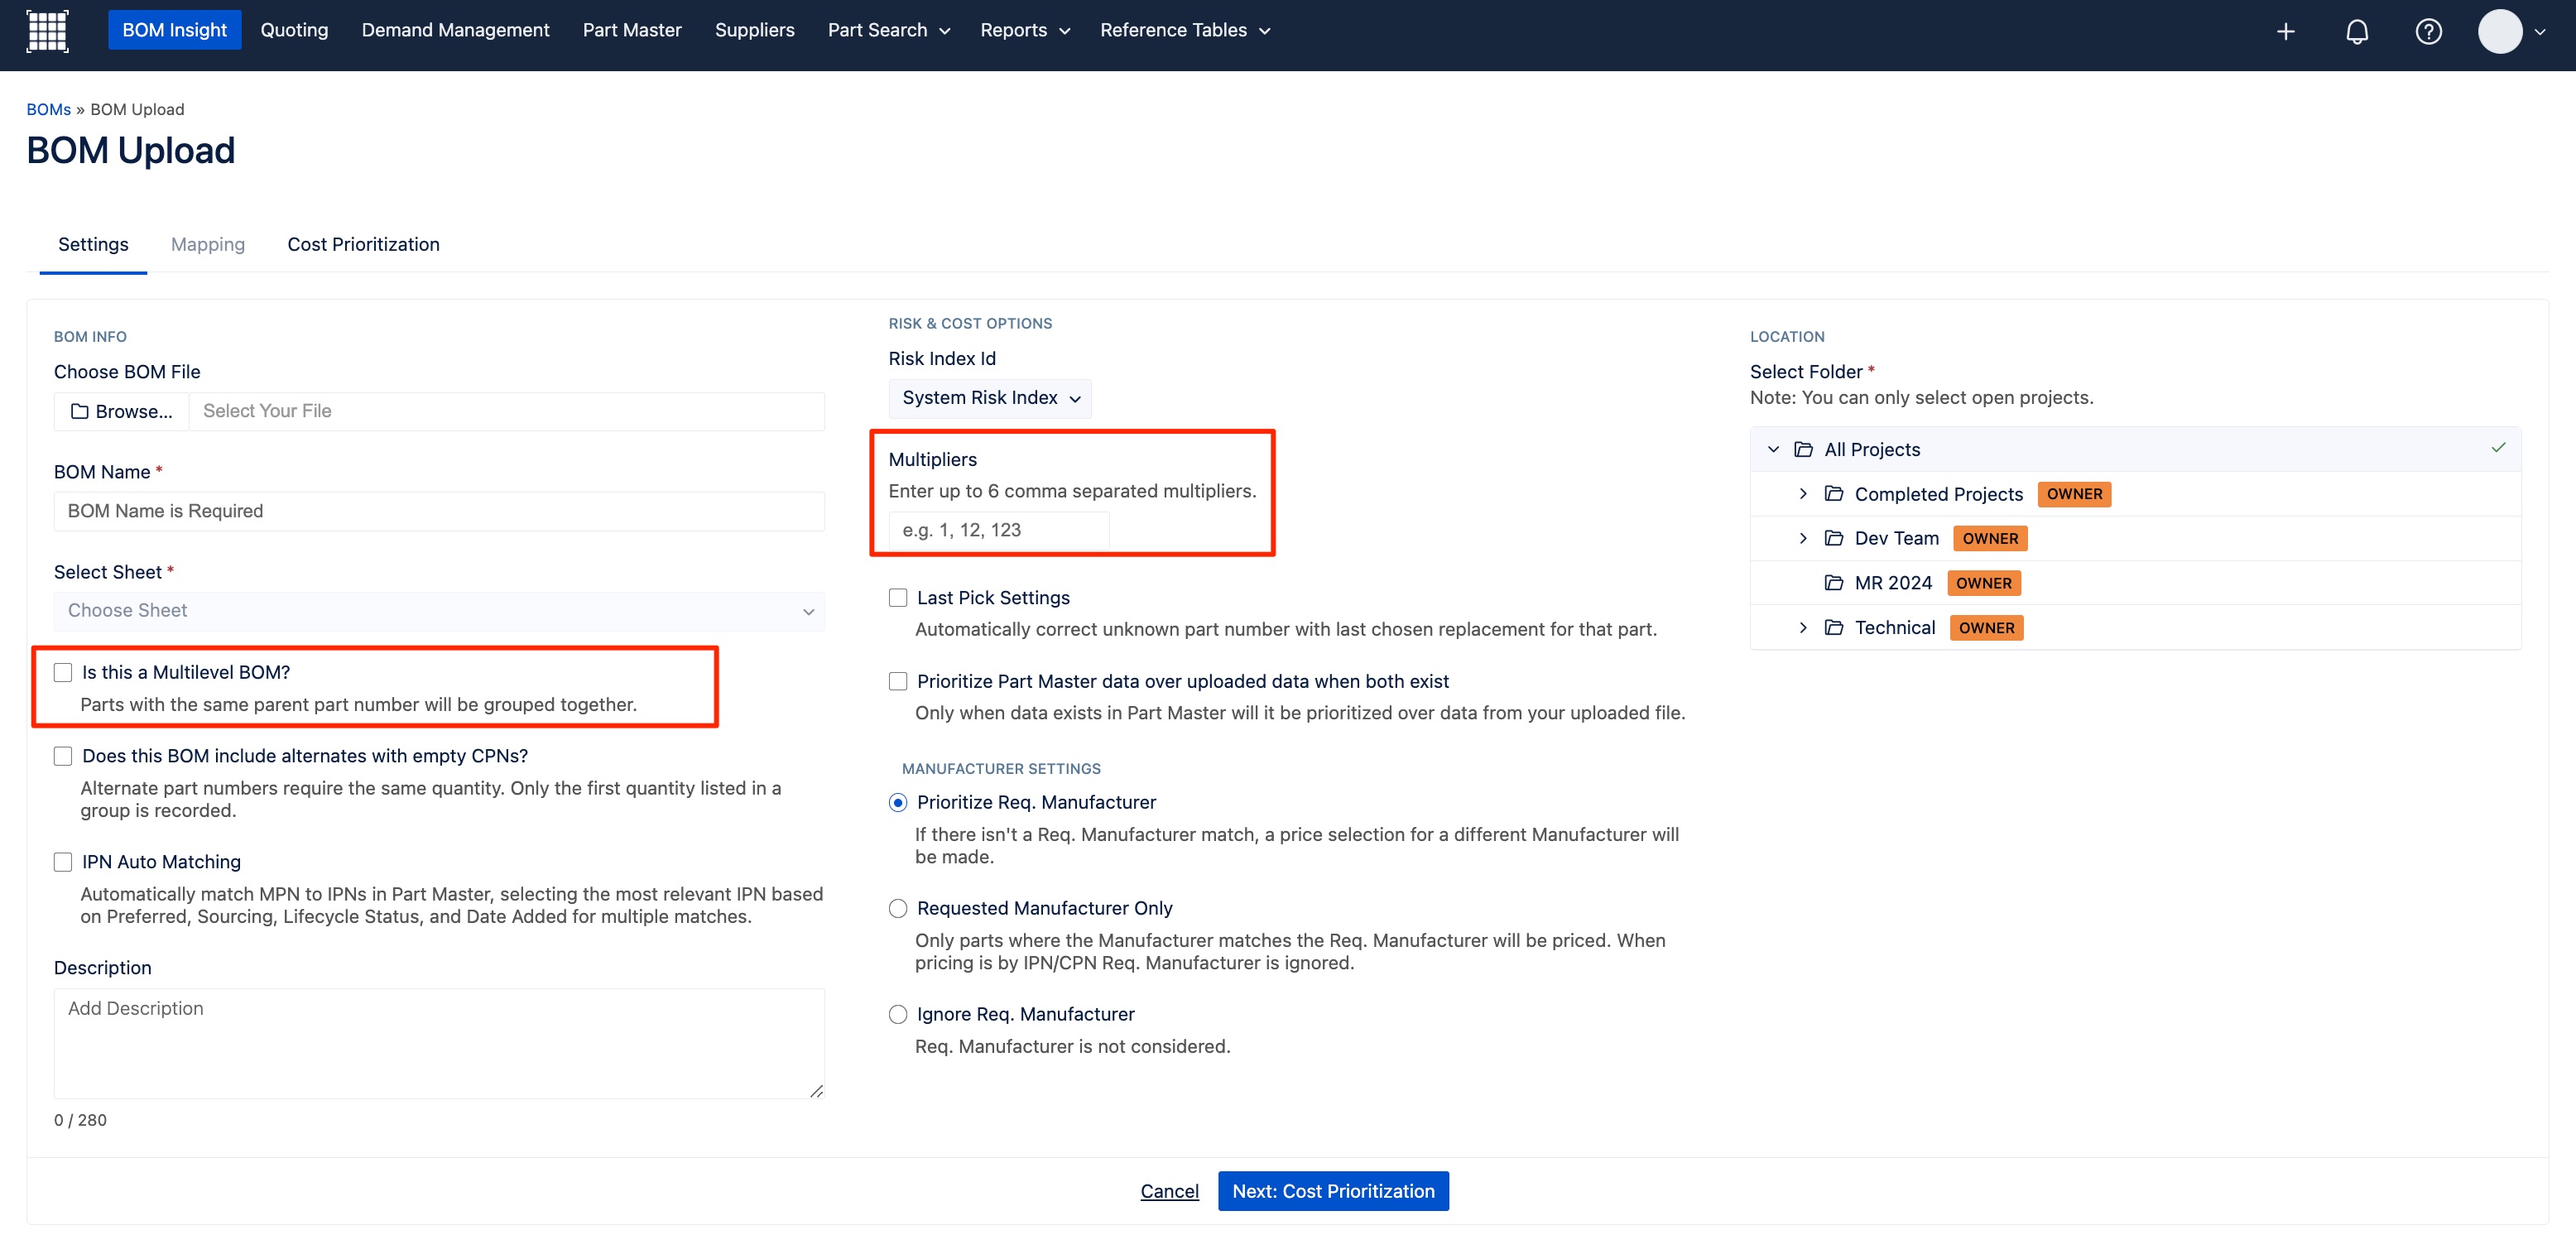Switch to the Mapping tab
The width and height of the screenshot is (2576, 1235).
pyautogui.click(x=208, y=245)
